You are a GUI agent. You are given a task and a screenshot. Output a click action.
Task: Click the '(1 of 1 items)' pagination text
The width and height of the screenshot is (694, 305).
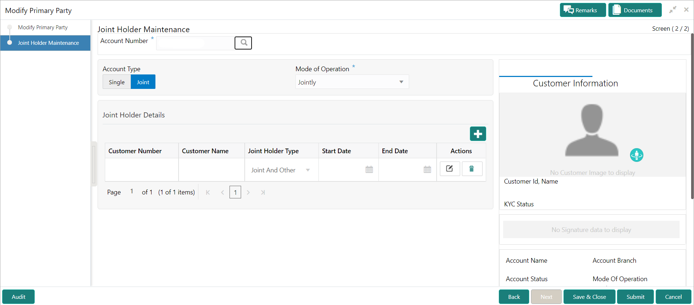pyautogui.click(x=176, y=192)
